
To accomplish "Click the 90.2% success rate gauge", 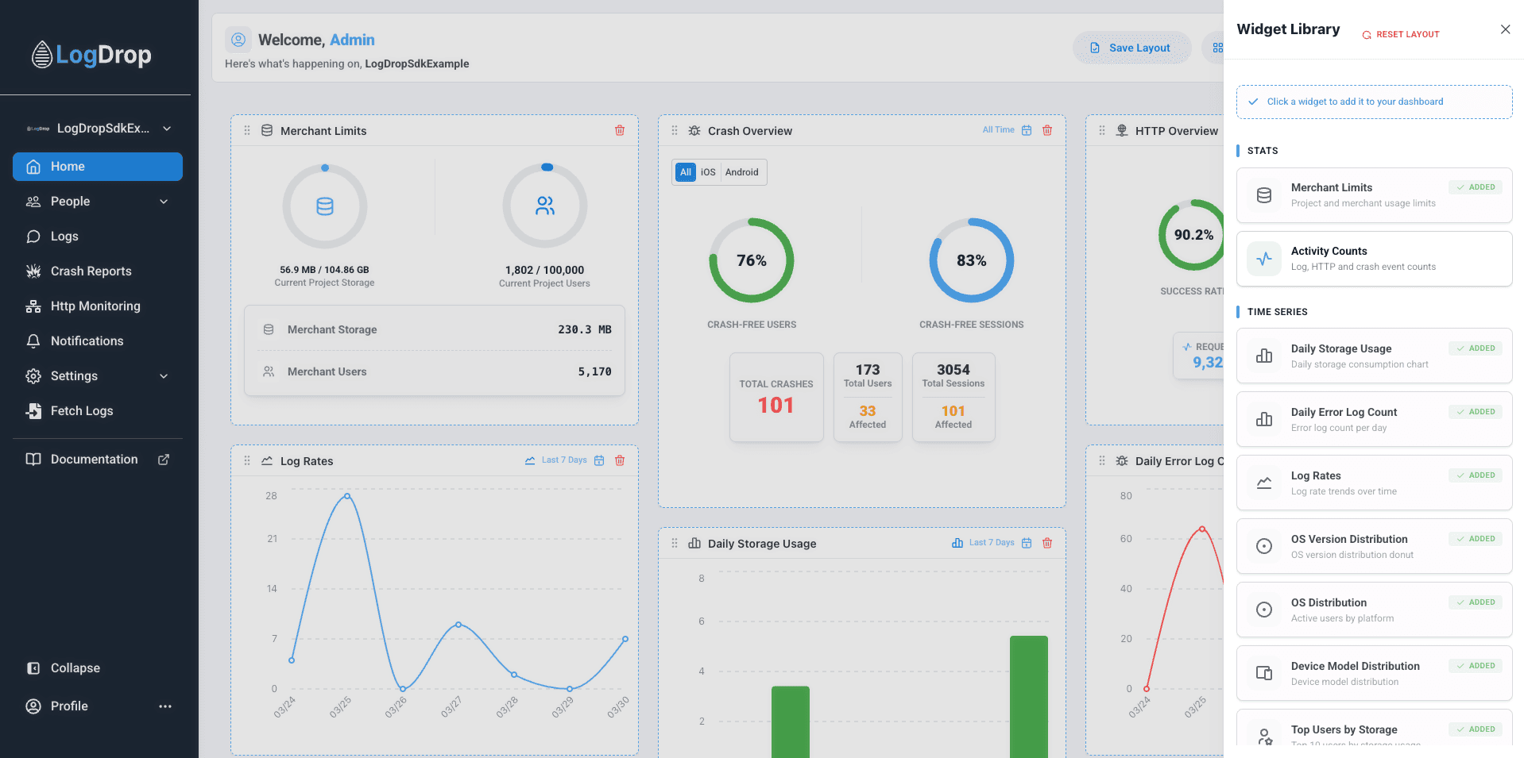I will (x=1192, y=235).
